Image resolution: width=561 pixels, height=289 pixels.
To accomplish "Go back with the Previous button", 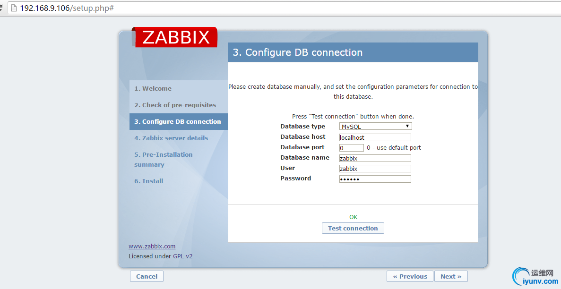I will 410,276.
